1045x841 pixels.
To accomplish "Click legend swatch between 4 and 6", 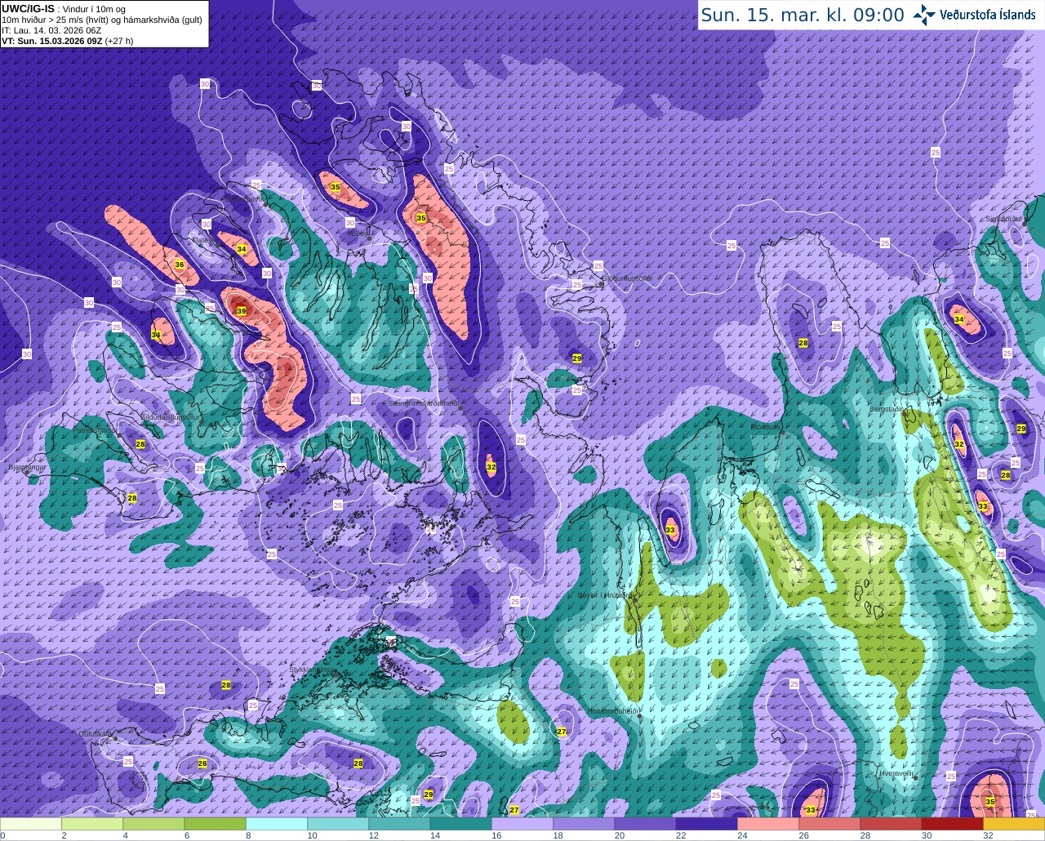I will (153, 825).
